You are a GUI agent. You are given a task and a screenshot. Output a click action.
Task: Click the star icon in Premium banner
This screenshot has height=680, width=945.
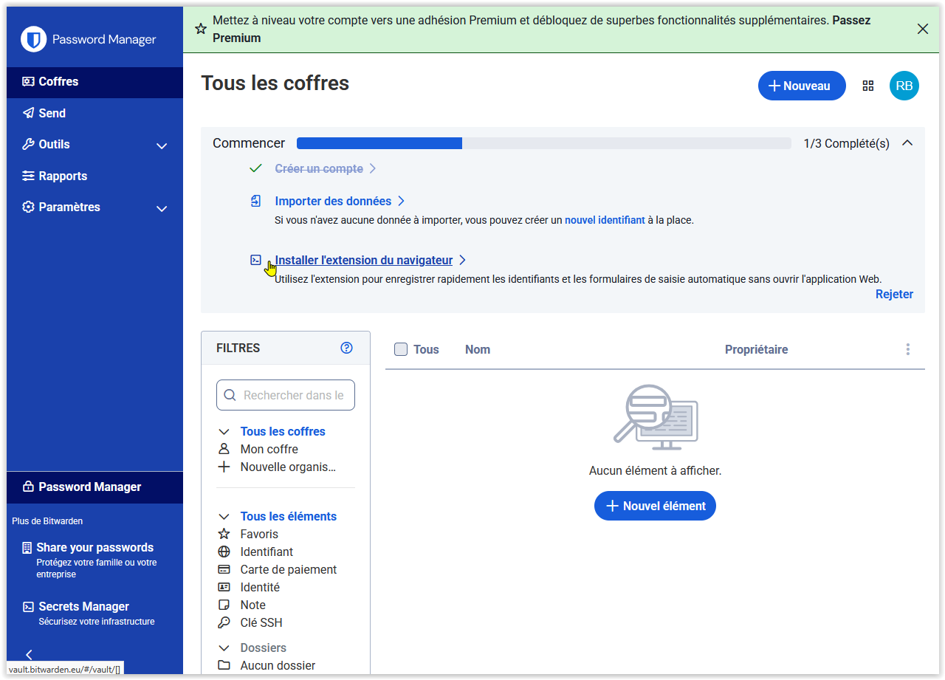point(201,29)
